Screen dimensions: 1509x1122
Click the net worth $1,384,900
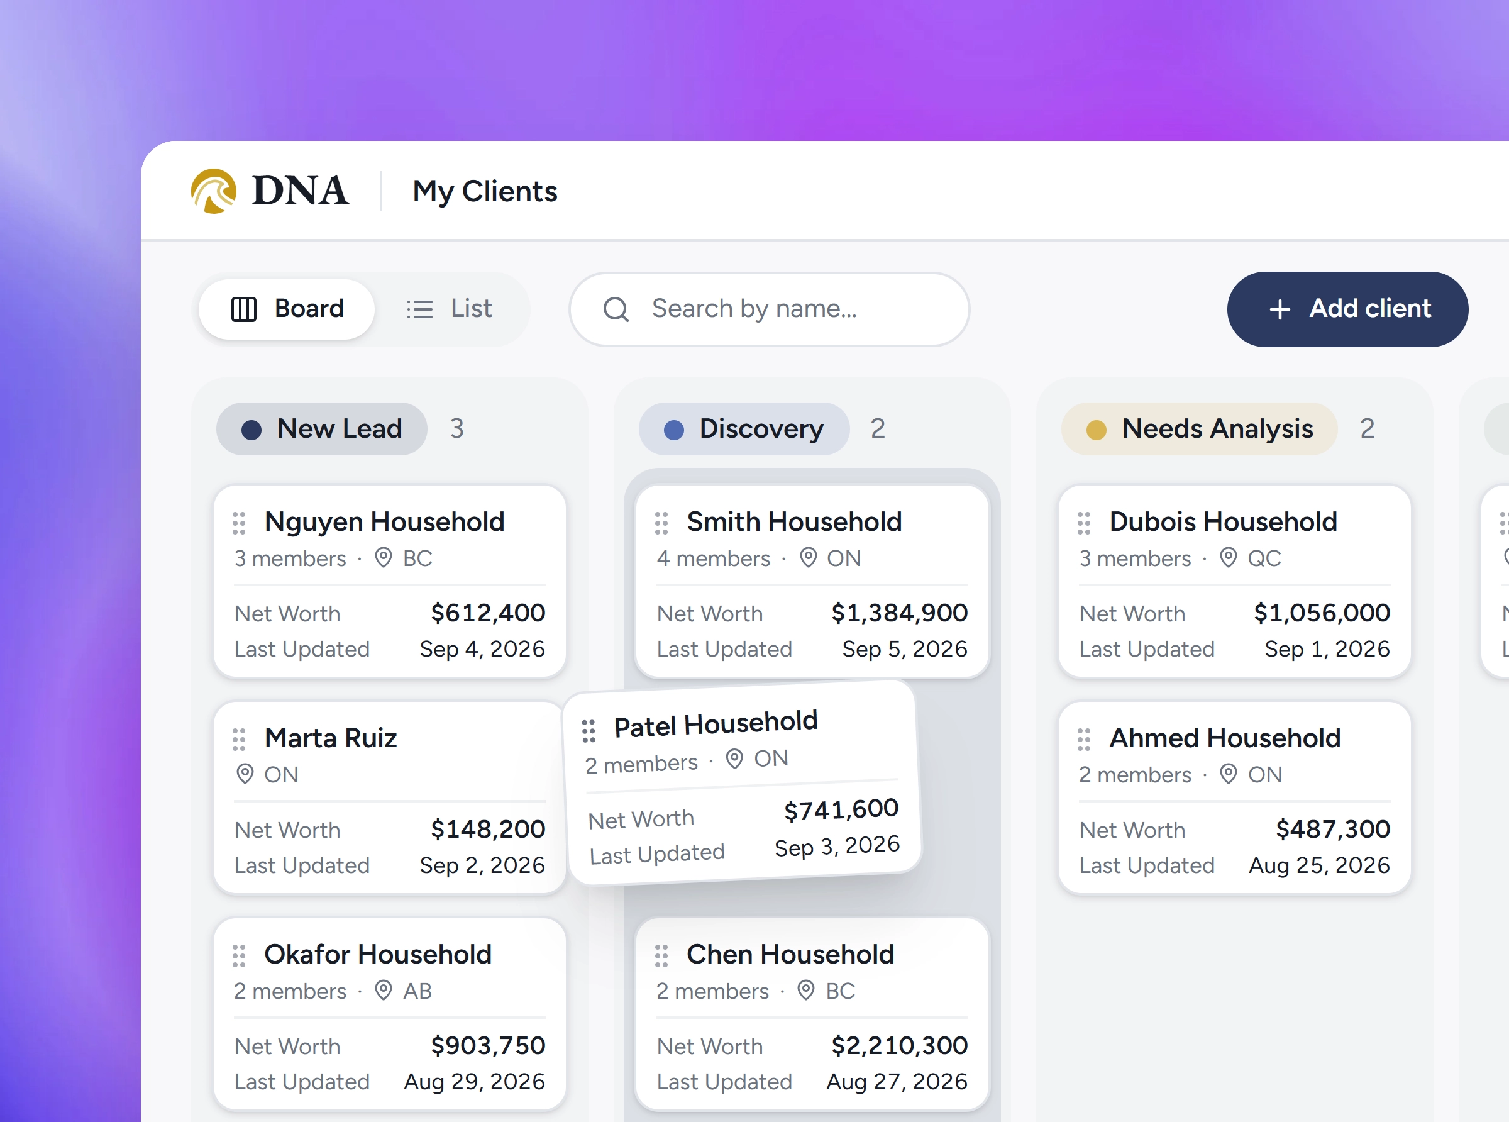point(899,613)
